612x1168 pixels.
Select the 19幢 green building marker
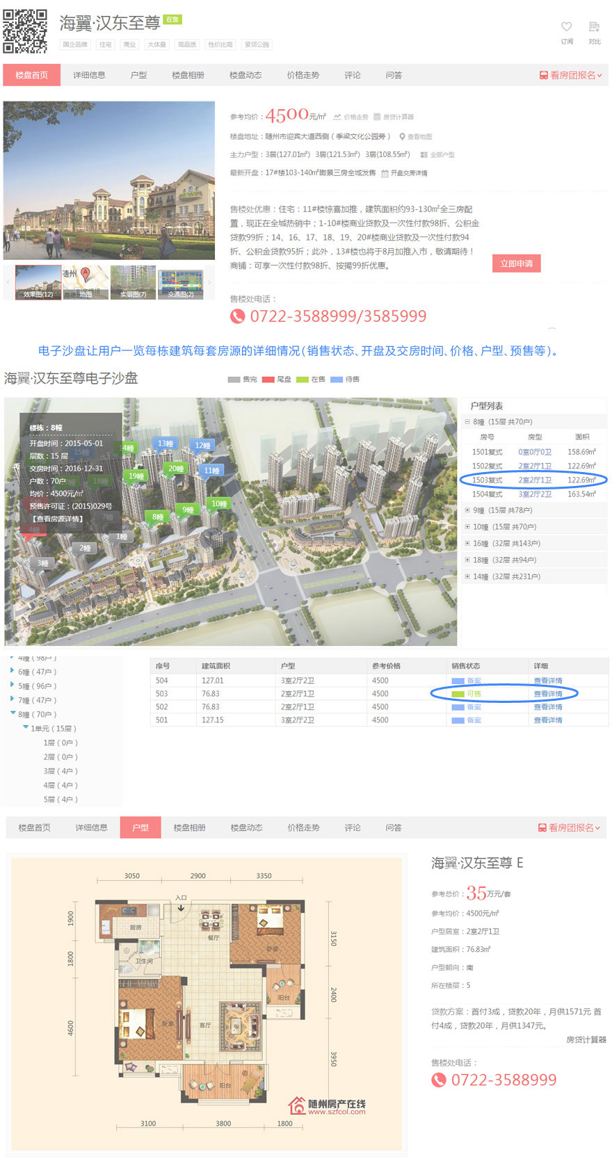[x=136, y=476]
